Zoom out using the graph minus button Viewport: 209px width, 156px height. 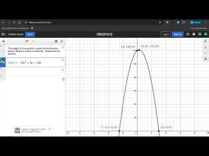(x=206, y=53)
